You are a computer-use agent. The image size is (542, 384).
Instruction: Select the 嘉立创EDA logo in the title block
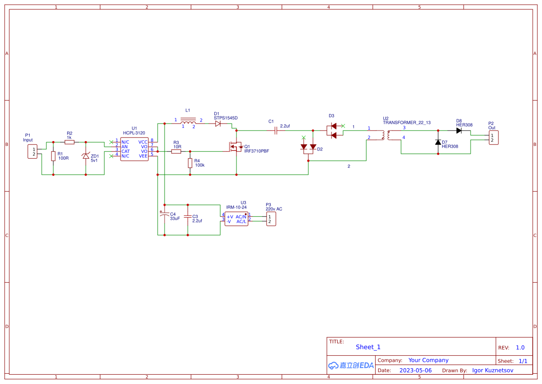351,365
